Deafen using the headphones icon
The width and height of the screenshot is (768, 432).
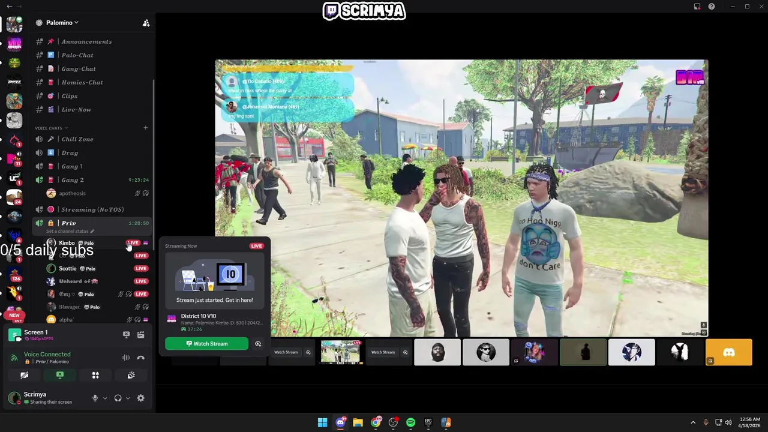click(x=118, y=398)
